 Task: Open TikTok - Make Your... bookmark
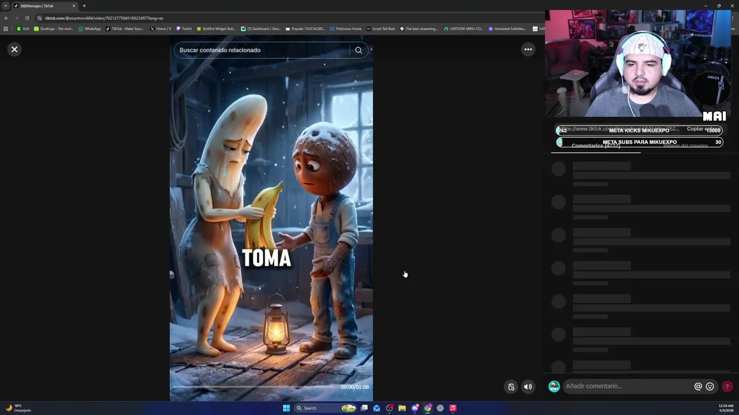[x=125, y=29]
